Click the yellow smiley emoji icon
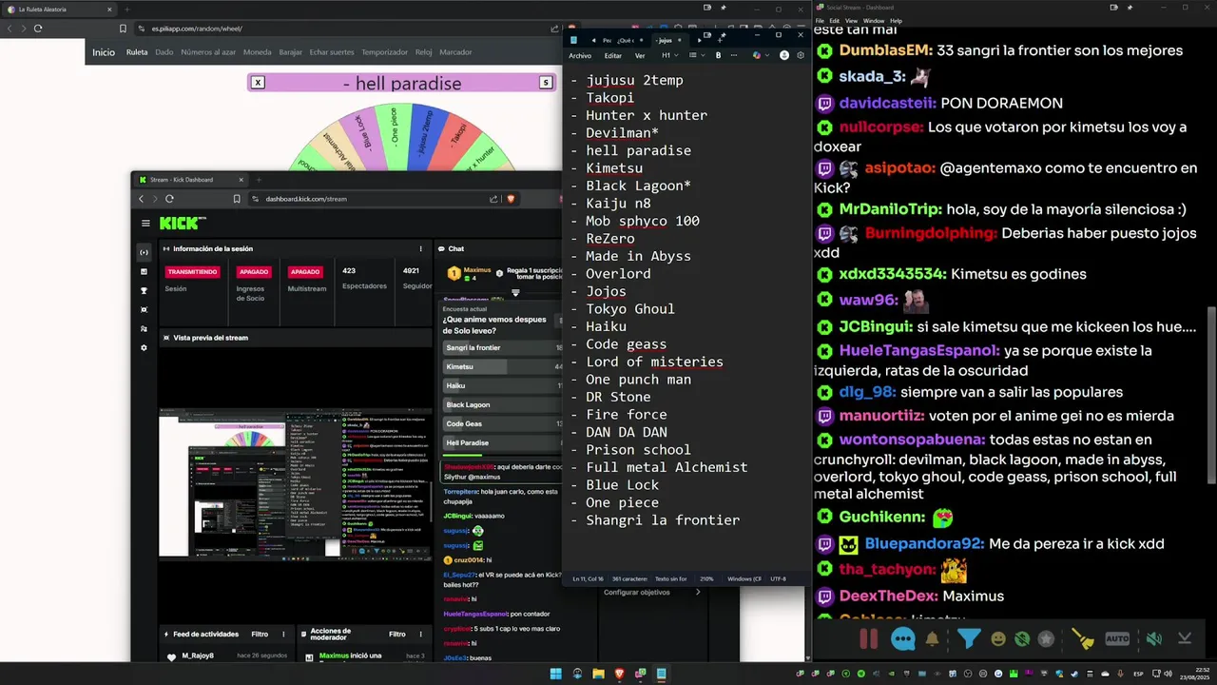This screenshot has height=685, width=1217. [998, 639]
